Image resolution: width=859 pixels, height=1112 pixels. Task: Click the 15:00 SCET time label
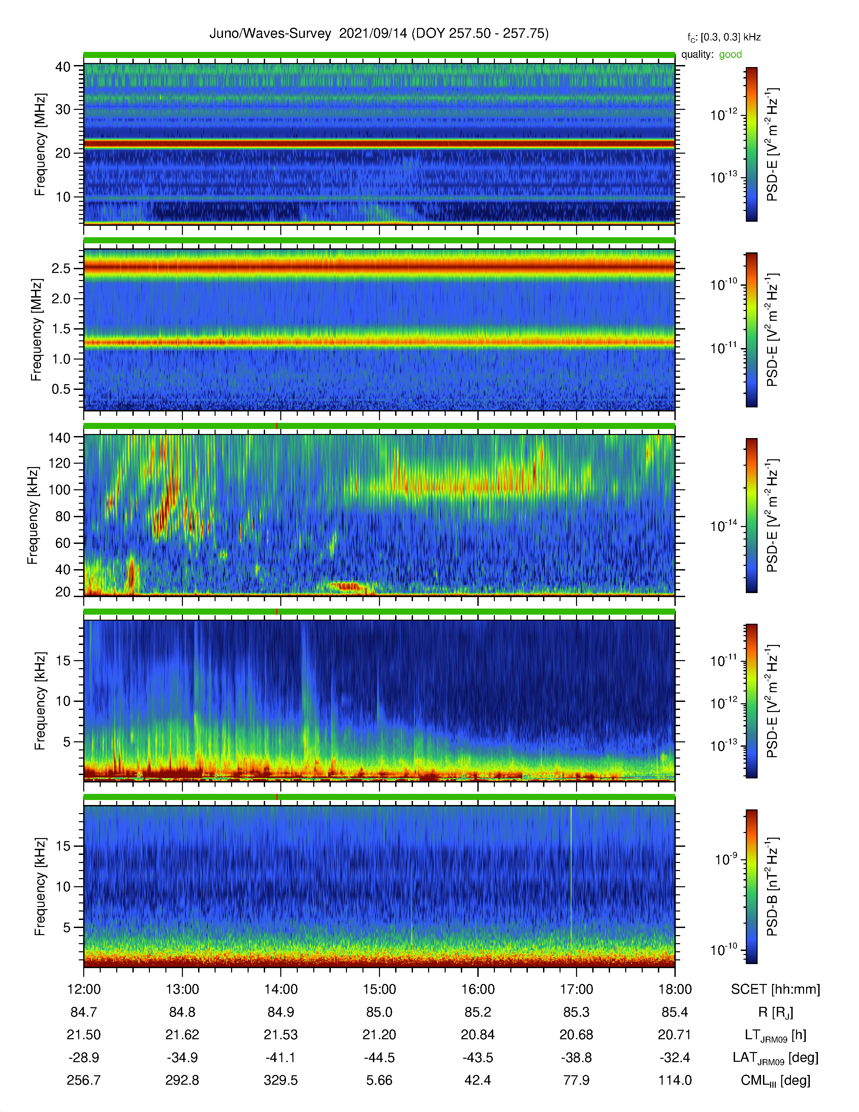coord(379,989)
